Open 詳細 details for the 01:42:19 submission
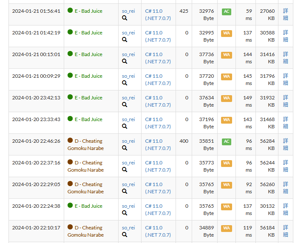The width and height of the screenshot is (295, 243). [x=286, y=36]
